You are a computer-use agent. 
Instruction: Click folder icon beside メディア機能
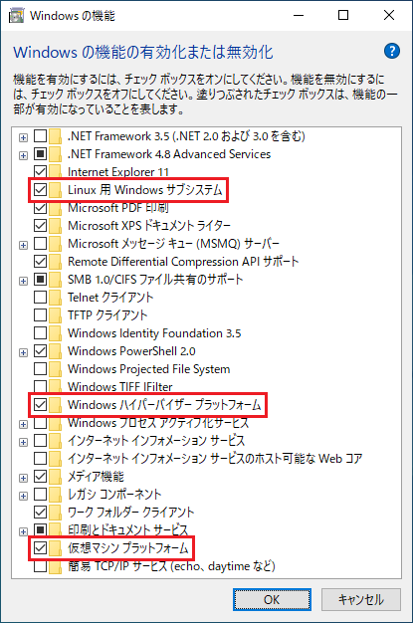pyautogui.click(x=56, y=477)
